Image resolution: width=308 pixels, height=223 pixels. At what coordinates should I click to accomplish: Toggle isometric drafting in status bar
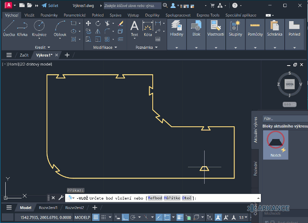(x=146, y=217)
